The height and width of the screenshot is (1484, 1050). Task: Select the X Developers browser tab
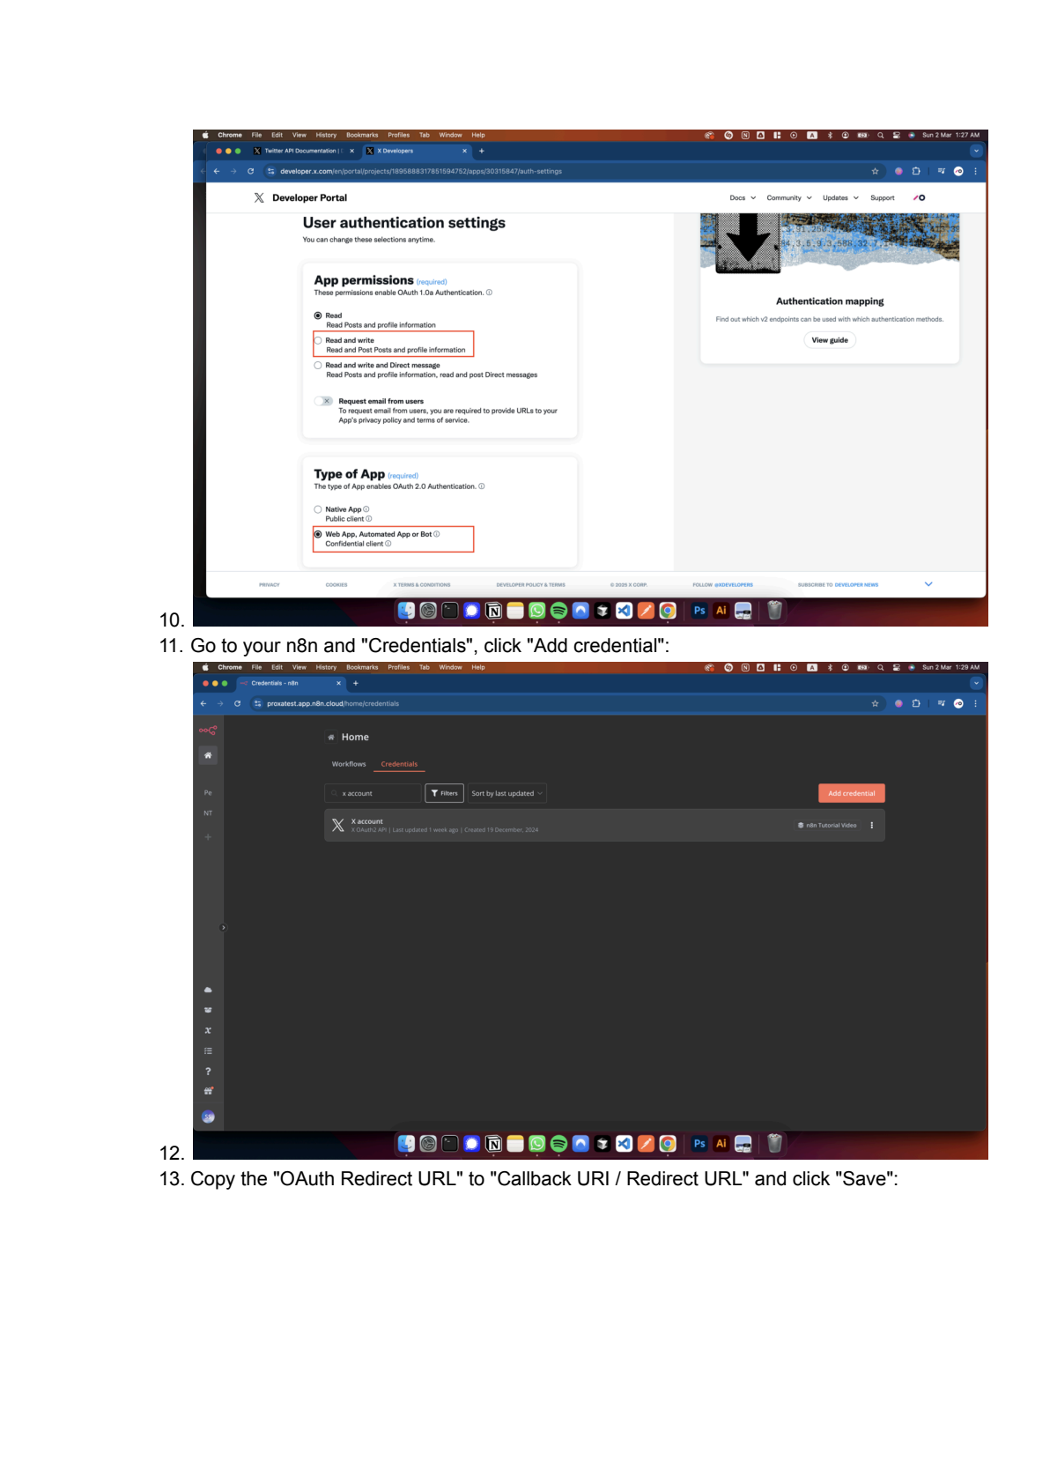(x=418, y=151)
